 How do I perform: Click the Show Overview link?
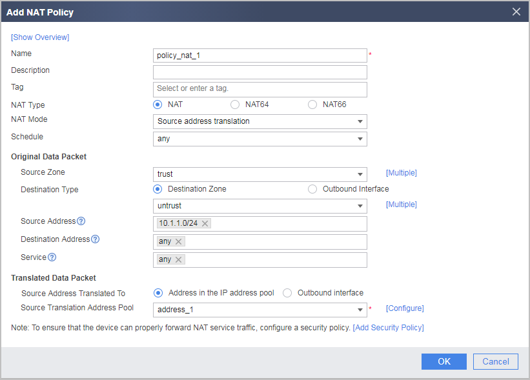(x=40, y=37)
